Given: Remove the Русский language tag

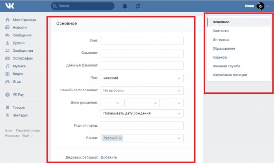Looking at the screenshot, I should [x=120, y=139].
